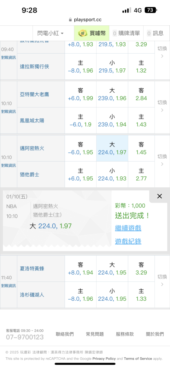Click 常見問題 in the footer

coord(95,334)
